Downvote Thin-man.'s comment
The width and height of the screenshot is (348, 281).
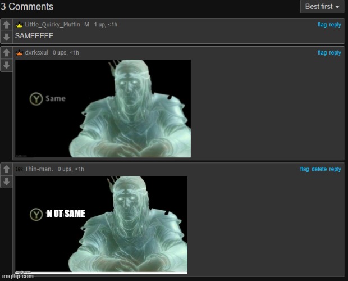[x=6, y=182]
